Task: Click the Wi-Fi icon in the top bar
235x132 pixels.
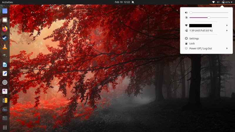Action: (x=214, y=2)
